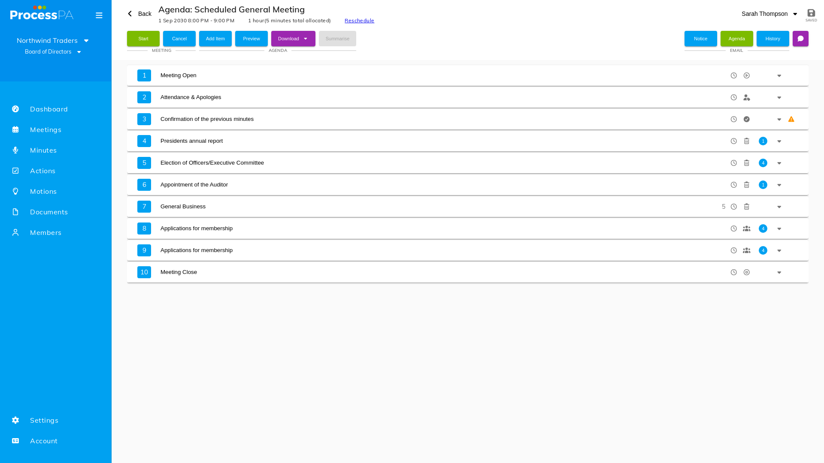Image resolution: width=824 pixels, height=463 pixels.
Task: Open the Sarah Thompson user menu
Action: coord(769,14)
